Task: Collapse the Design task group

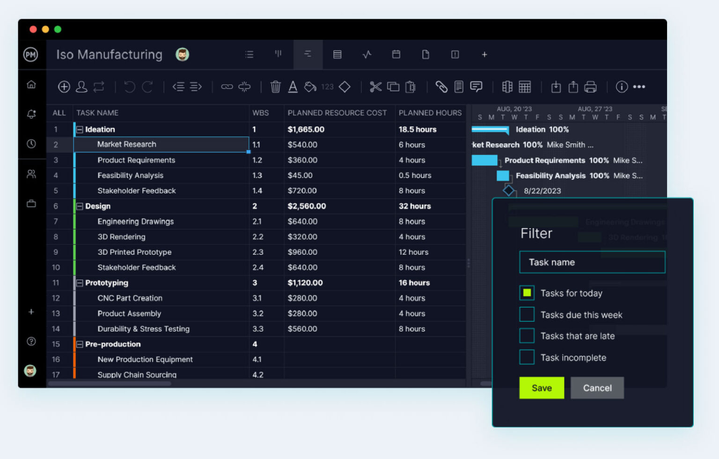Action: [x=80, y=206]
